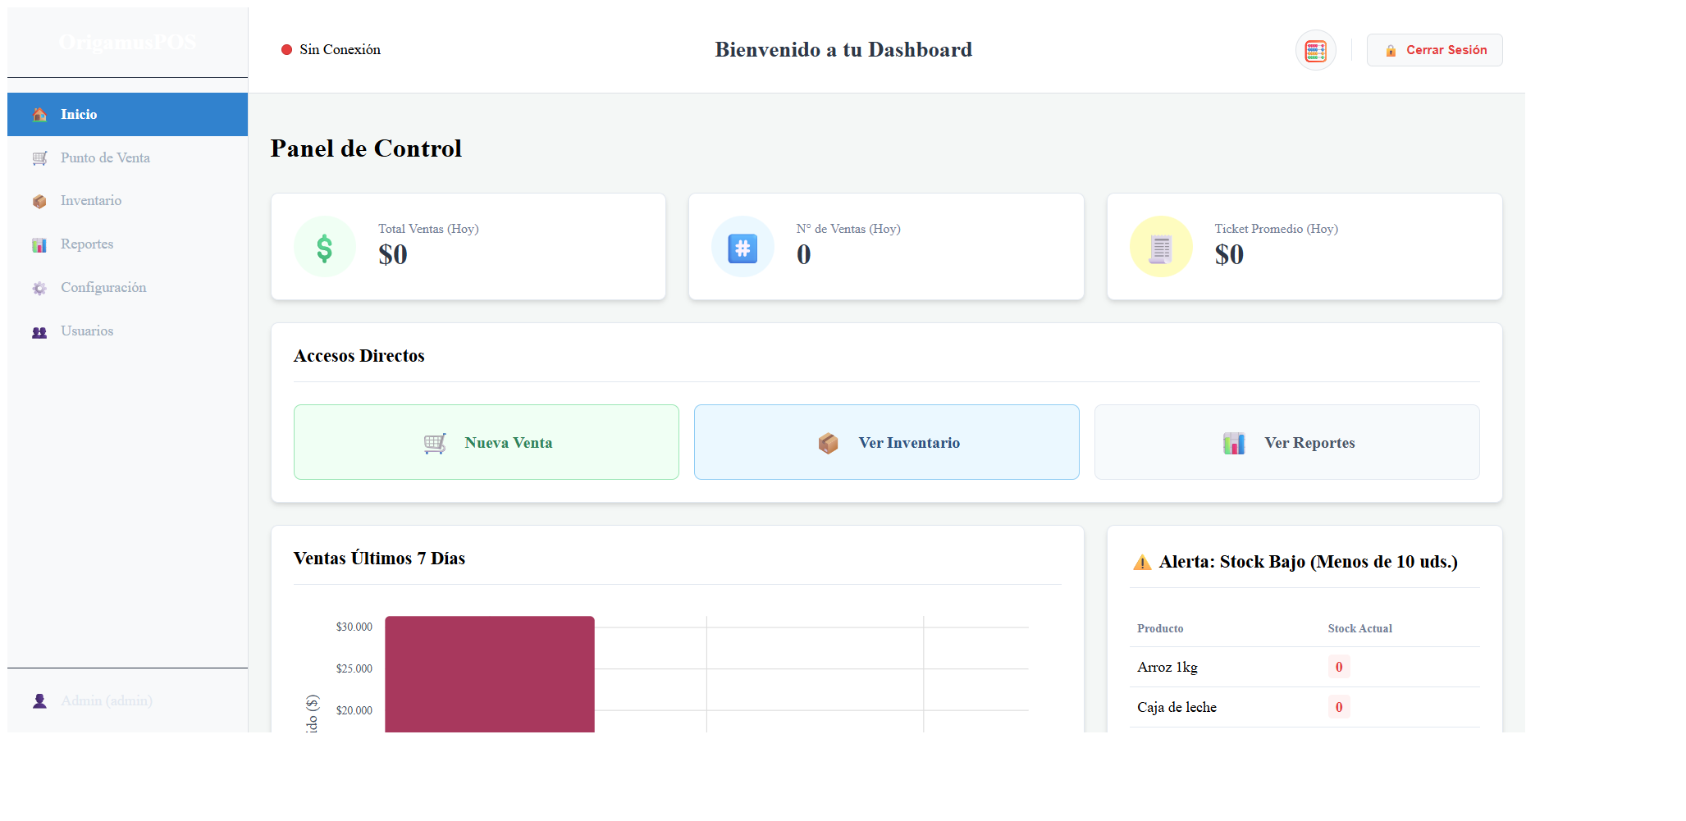Open Nueva Venta from Accesos Directos
Image resolution: width=1686 pixels, height=821 pixels.
[x=486, y=442]
